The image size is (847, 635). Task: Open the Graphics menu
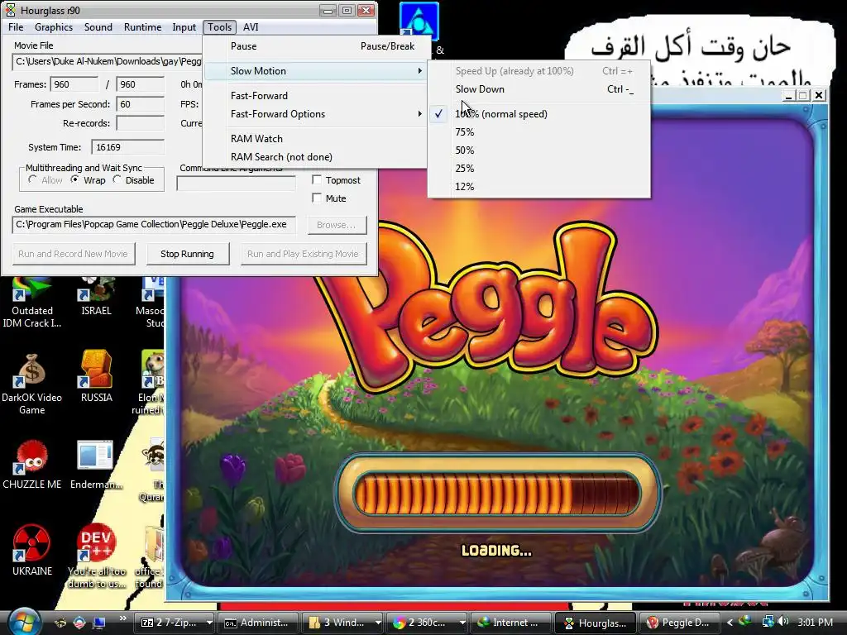[54, 27]
